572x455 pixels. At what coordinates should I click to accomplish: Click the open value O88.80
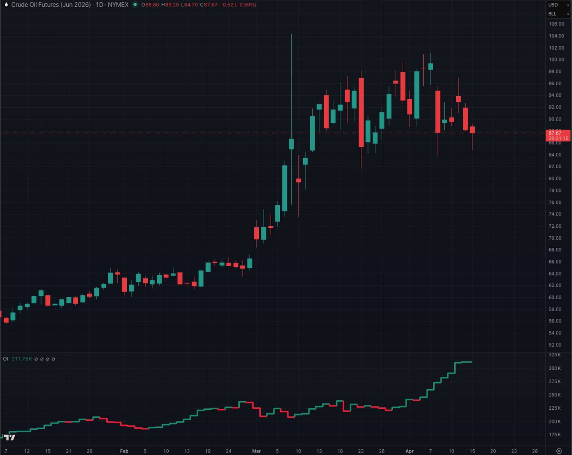[x=151, y=5]
